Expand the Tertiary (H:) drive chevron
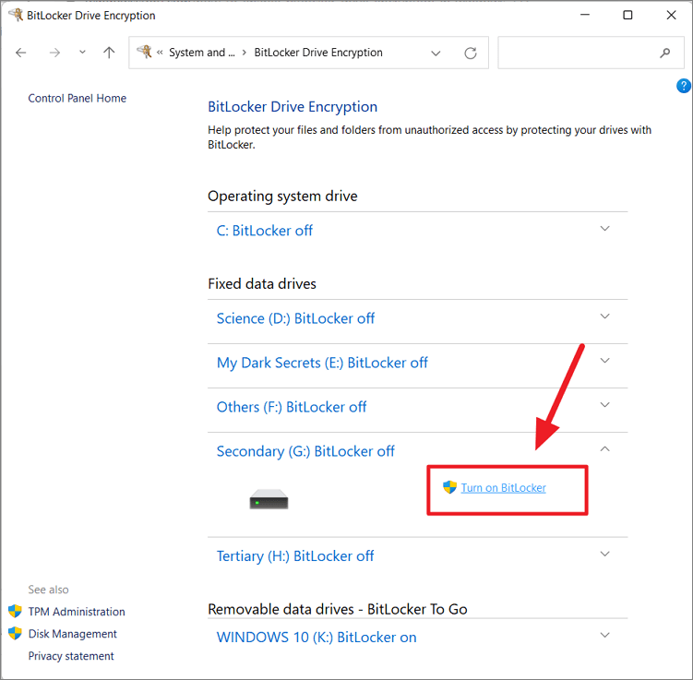Image resolution: width=693 pixels, height=680 pixels. point(604,554)
